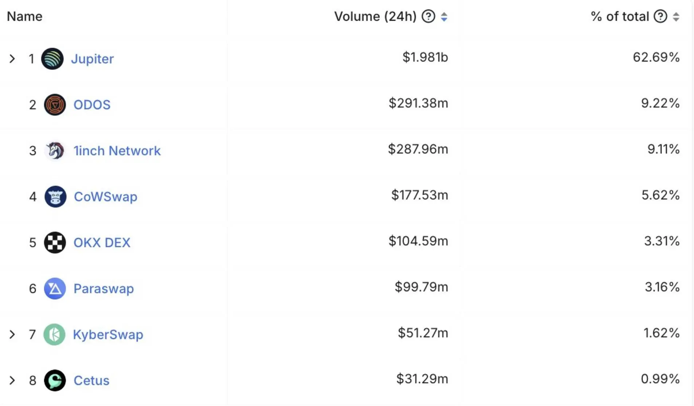
Task: Sort table by % of total arrows
Action: tap(676, 17)
